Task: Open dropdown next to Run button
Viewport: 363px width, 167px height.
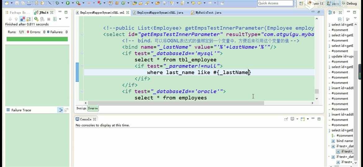Action: click(x=73, y=3)
